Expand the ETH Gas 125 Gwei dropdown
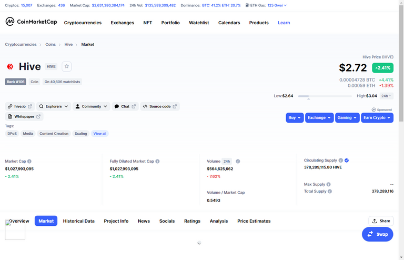 (277, 5)
